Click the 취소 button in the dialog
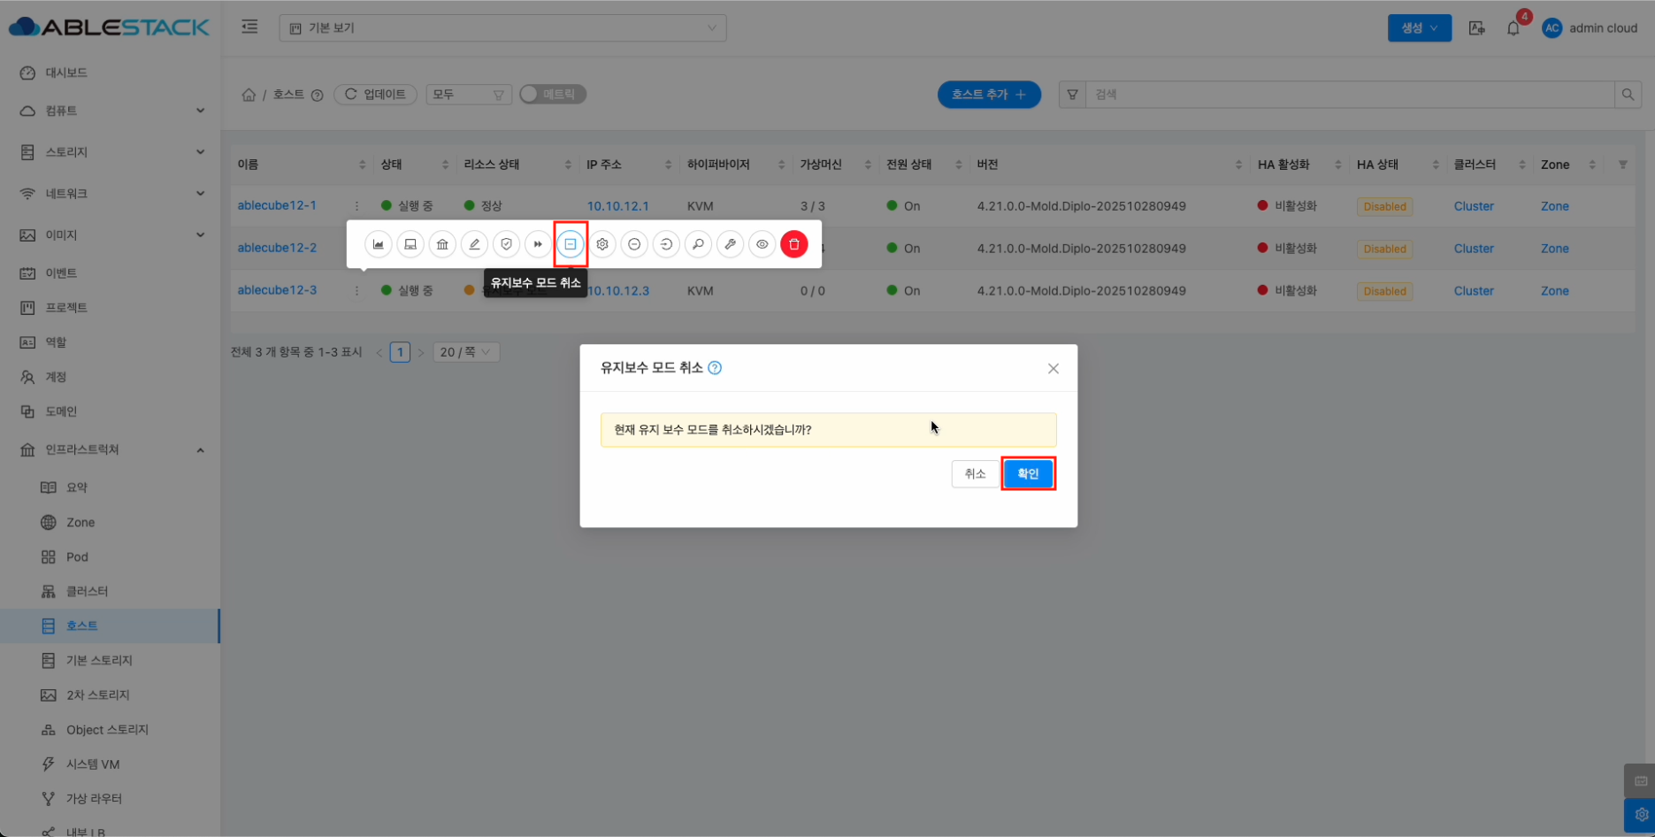The image size is (1655, 837). tap(975, 474)
